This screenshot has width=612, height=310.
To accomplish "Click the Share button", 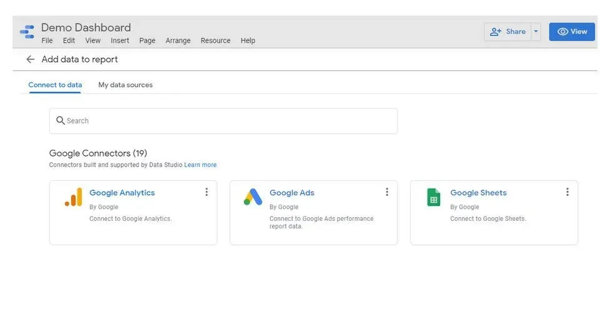I will click(x=508, y=32).
